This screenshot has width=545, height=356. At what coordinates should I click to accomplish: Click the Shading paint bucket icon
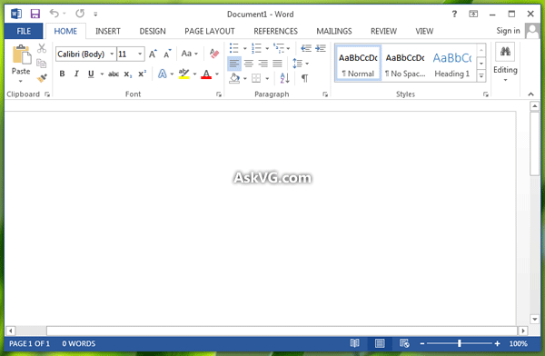[x=234, y=78]
